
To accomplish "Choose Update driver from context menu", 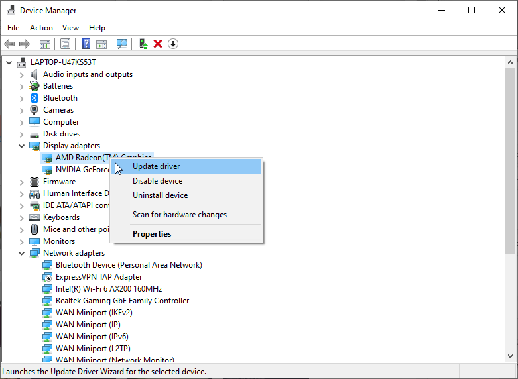I will (x=156, y=166).
